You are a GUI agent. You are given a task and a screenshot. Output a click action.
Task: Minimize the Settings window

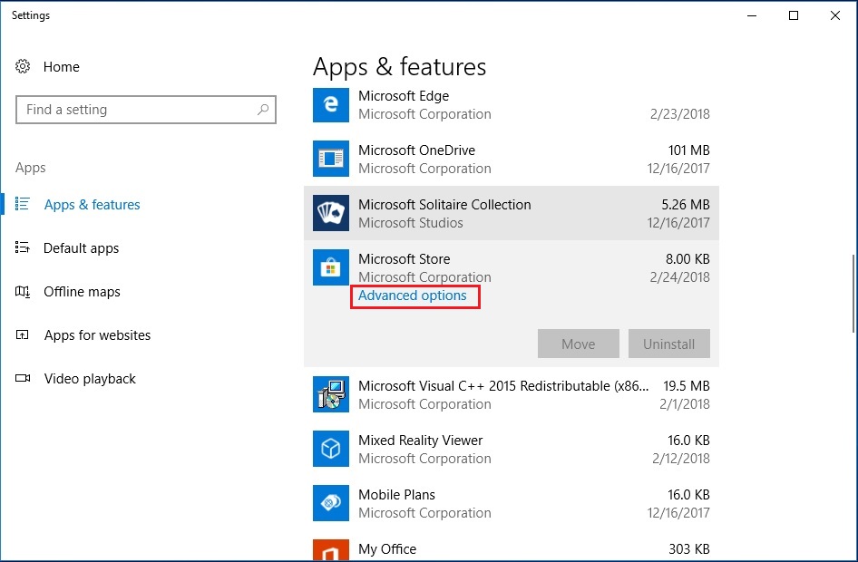(752, 15)
